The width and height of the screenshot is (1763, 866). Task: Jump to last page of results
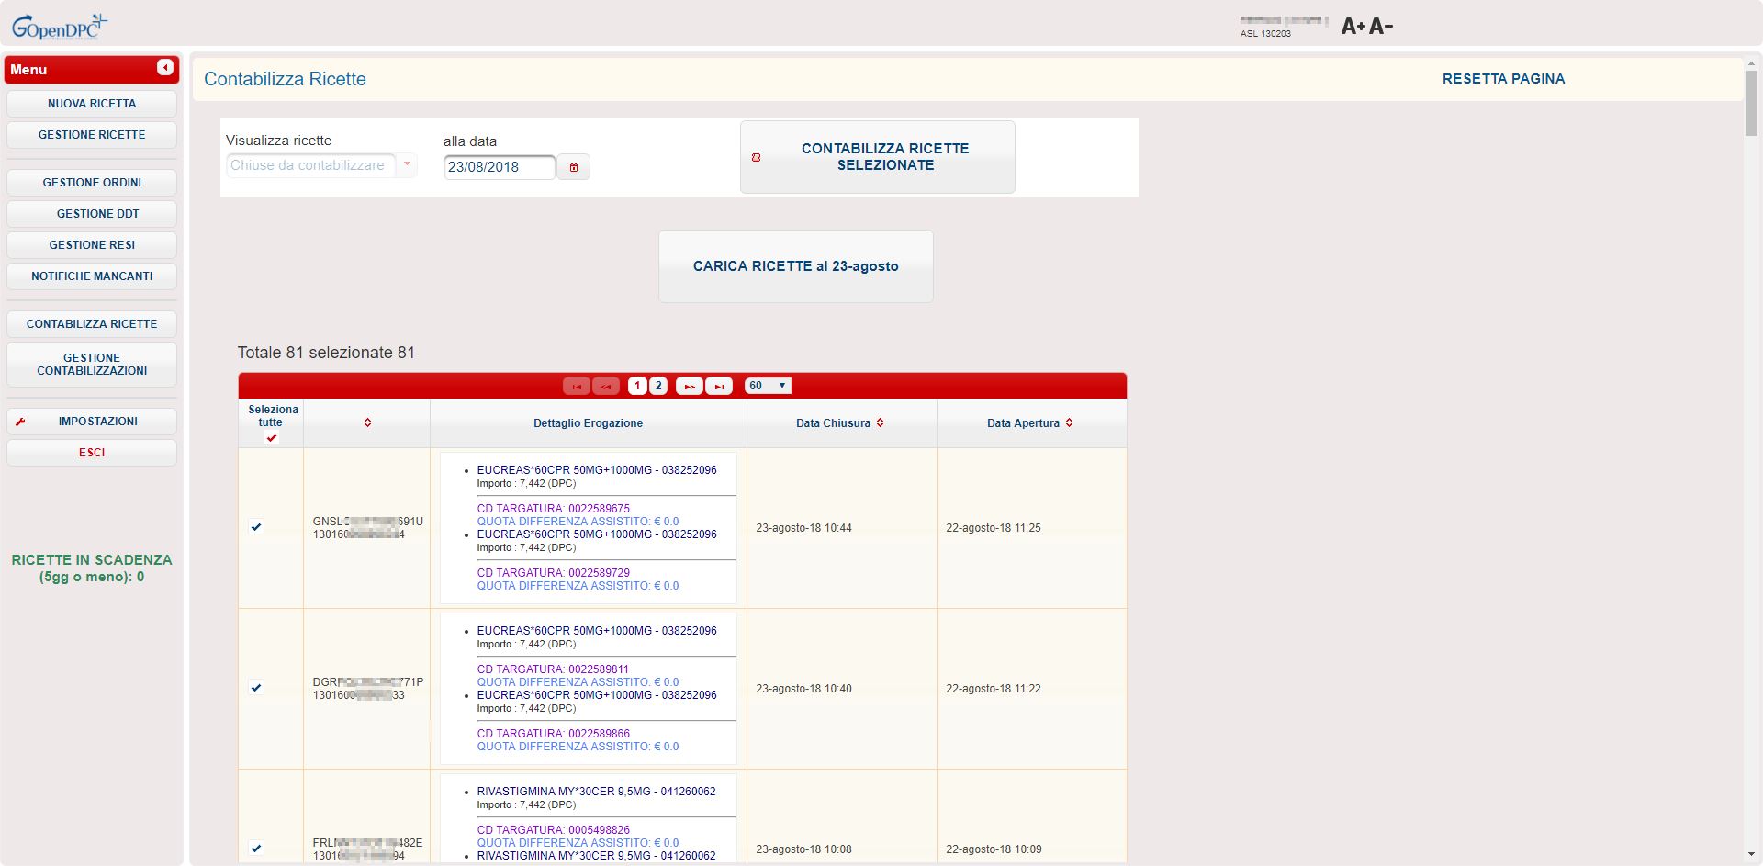tap(719, 387)
